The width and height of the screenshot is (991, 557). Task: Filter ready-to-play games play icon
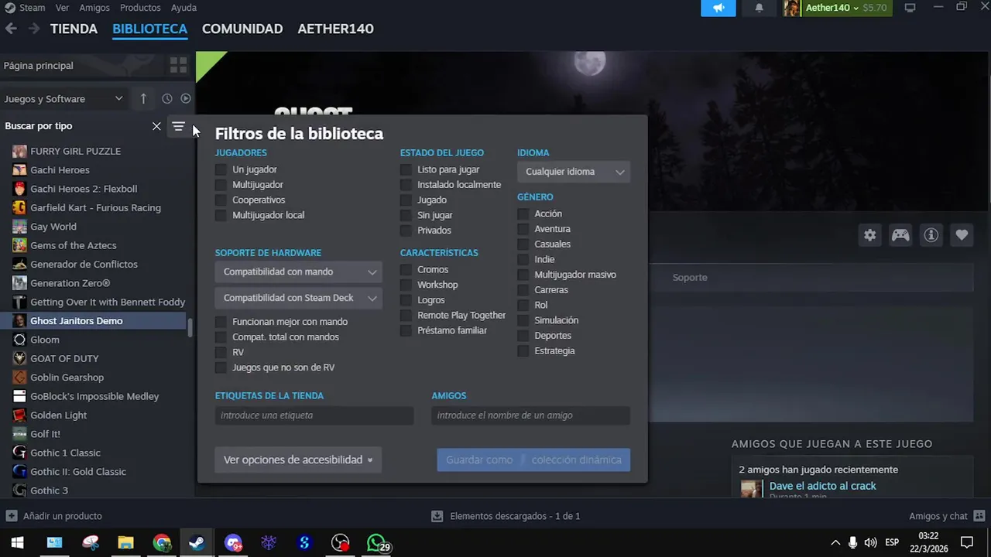click(186, 98)
